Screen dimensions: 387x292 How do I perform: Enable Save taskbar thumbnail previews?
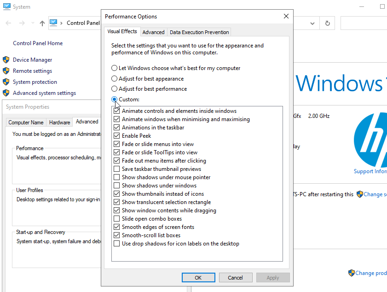pyautogui.click(x=116, y=169)
